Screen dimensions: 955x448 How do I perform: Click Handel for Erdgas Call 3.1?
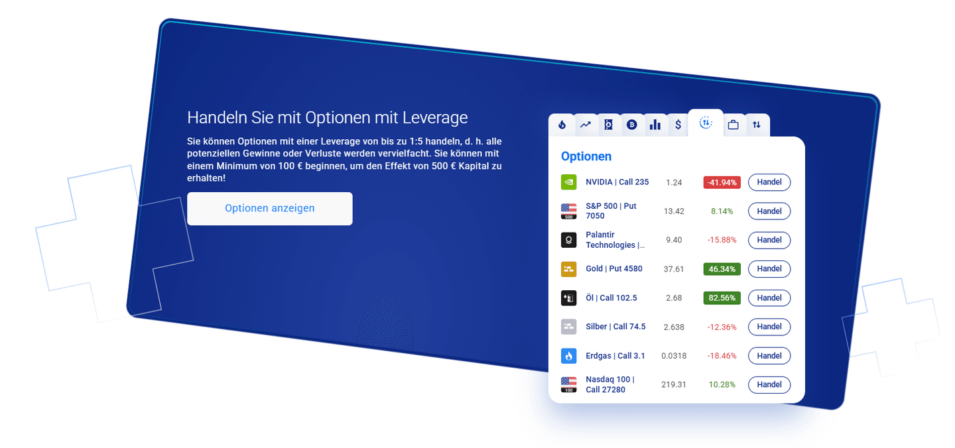tap(769, 356)
